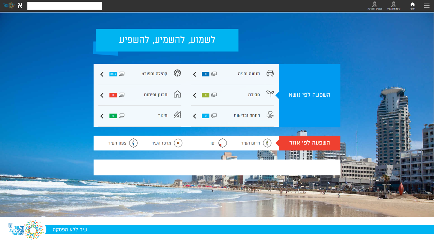Open the חינוך topic
The height and width of the screenshot is (244, 434).
click(x=163, y=116)
